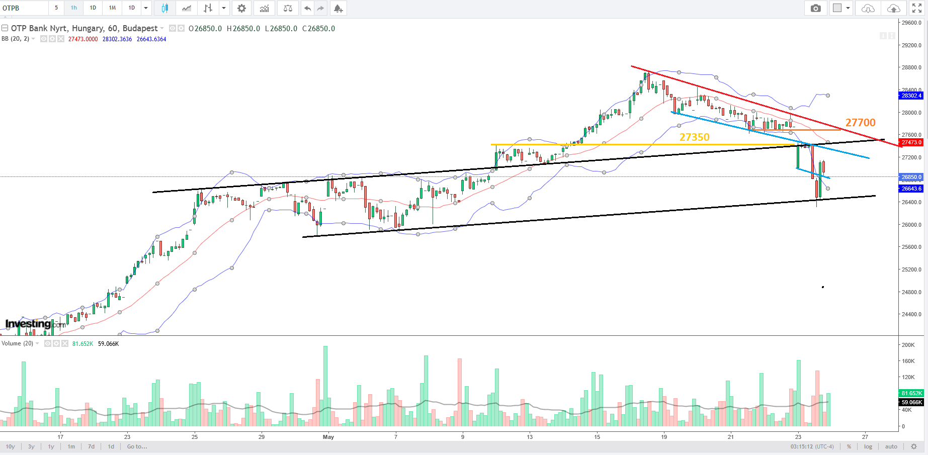Viewport: 928px width, 455px height.
Task: Click the compare symbols scales icon
Action: tap(288, 8)
